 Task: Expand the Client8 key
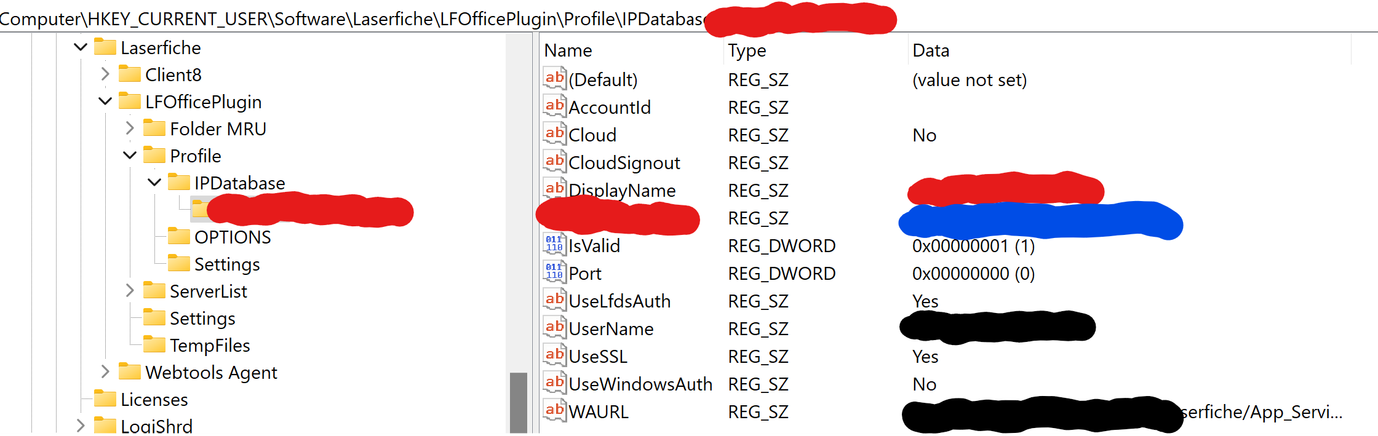[x=105, y=74]
